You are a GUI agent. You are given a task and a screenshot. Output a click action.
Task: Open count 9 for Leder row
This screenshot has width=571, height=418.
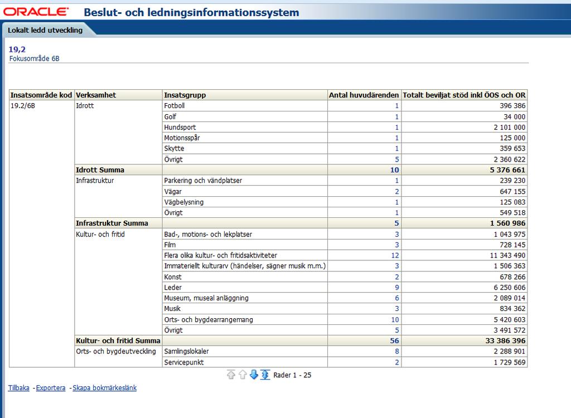coord(397,287)
